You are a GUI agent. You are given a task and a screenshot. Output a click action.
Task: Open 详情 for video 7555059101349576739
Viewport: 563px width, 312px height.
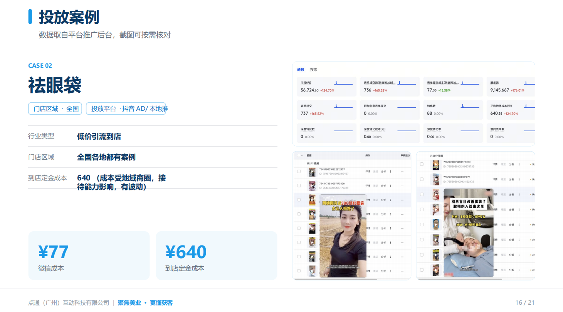[495, 164]
